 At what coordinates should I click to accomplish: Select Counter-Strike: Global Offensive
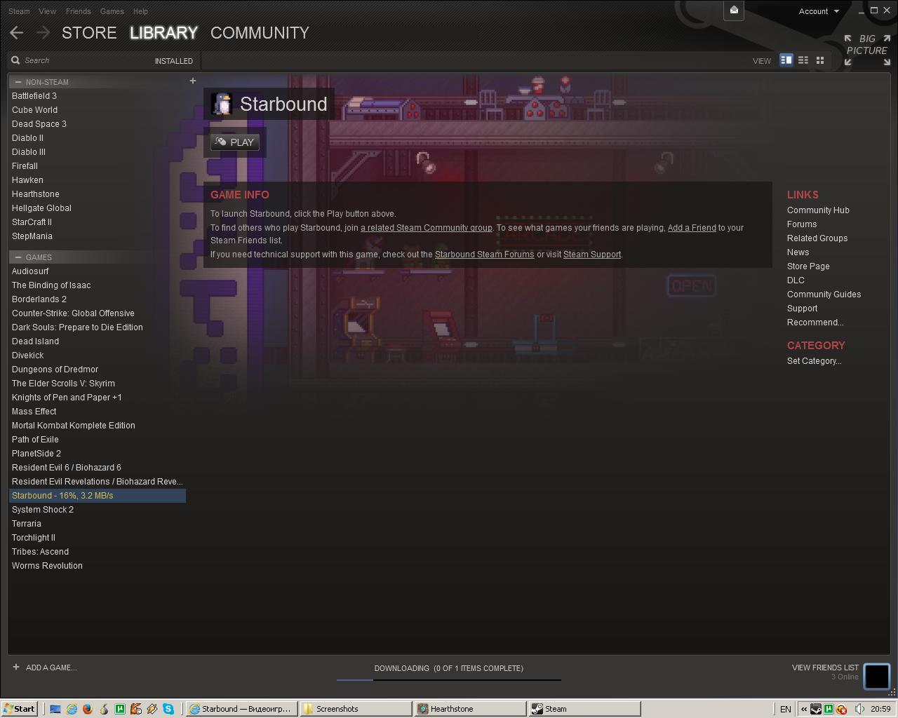coord(98,313)
